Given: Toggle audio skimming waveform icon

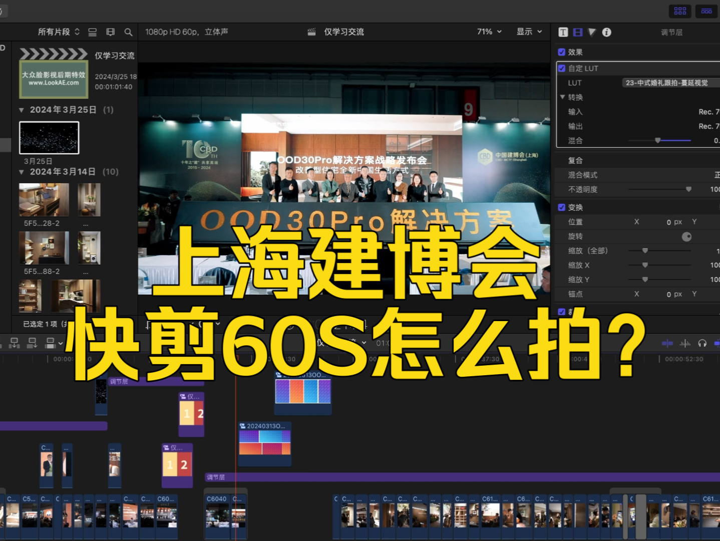Looking at the screenshot, I should point(685,343).
